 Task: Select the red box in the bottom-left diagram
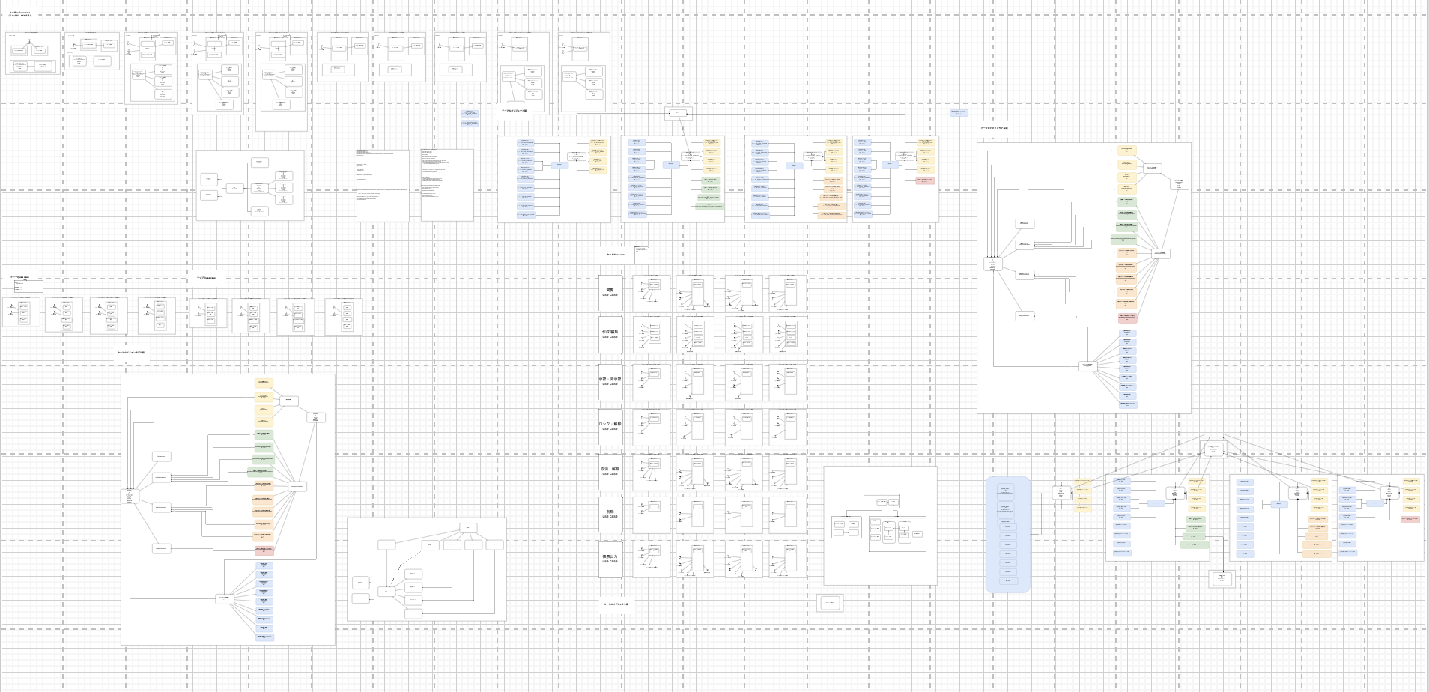[x=264, y=550]
